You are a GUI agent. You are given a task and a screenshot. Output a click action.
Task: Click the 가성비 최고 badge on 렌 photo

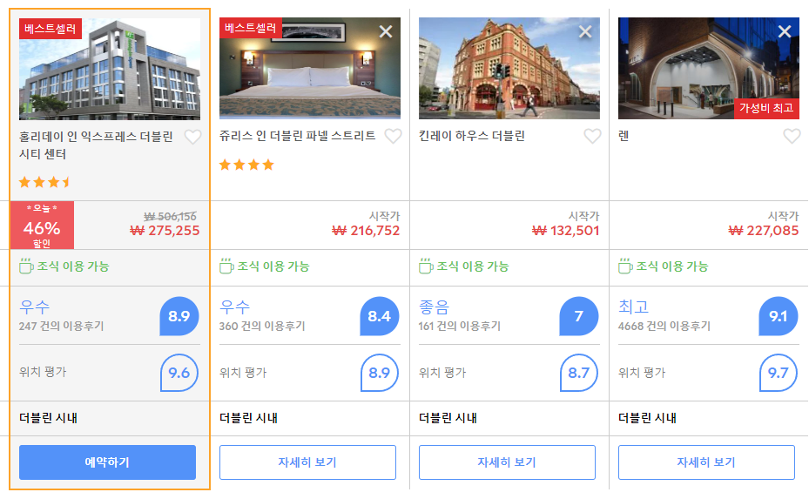pyautogui.click(x=766, y=108)
